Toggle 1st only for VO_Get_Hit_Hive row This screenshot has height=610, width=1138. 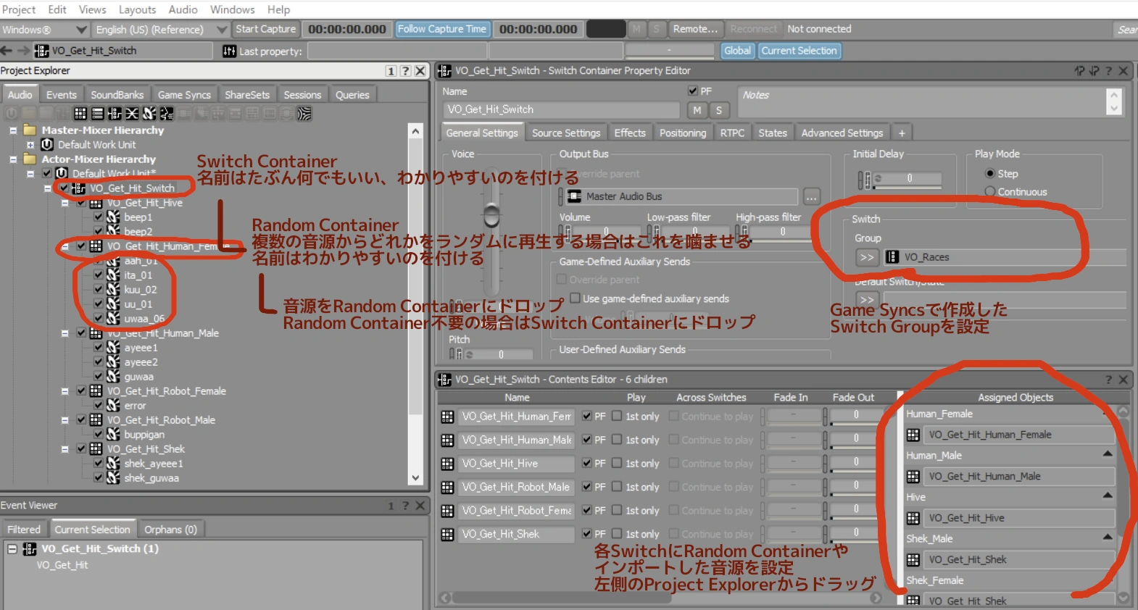(617, 464)
